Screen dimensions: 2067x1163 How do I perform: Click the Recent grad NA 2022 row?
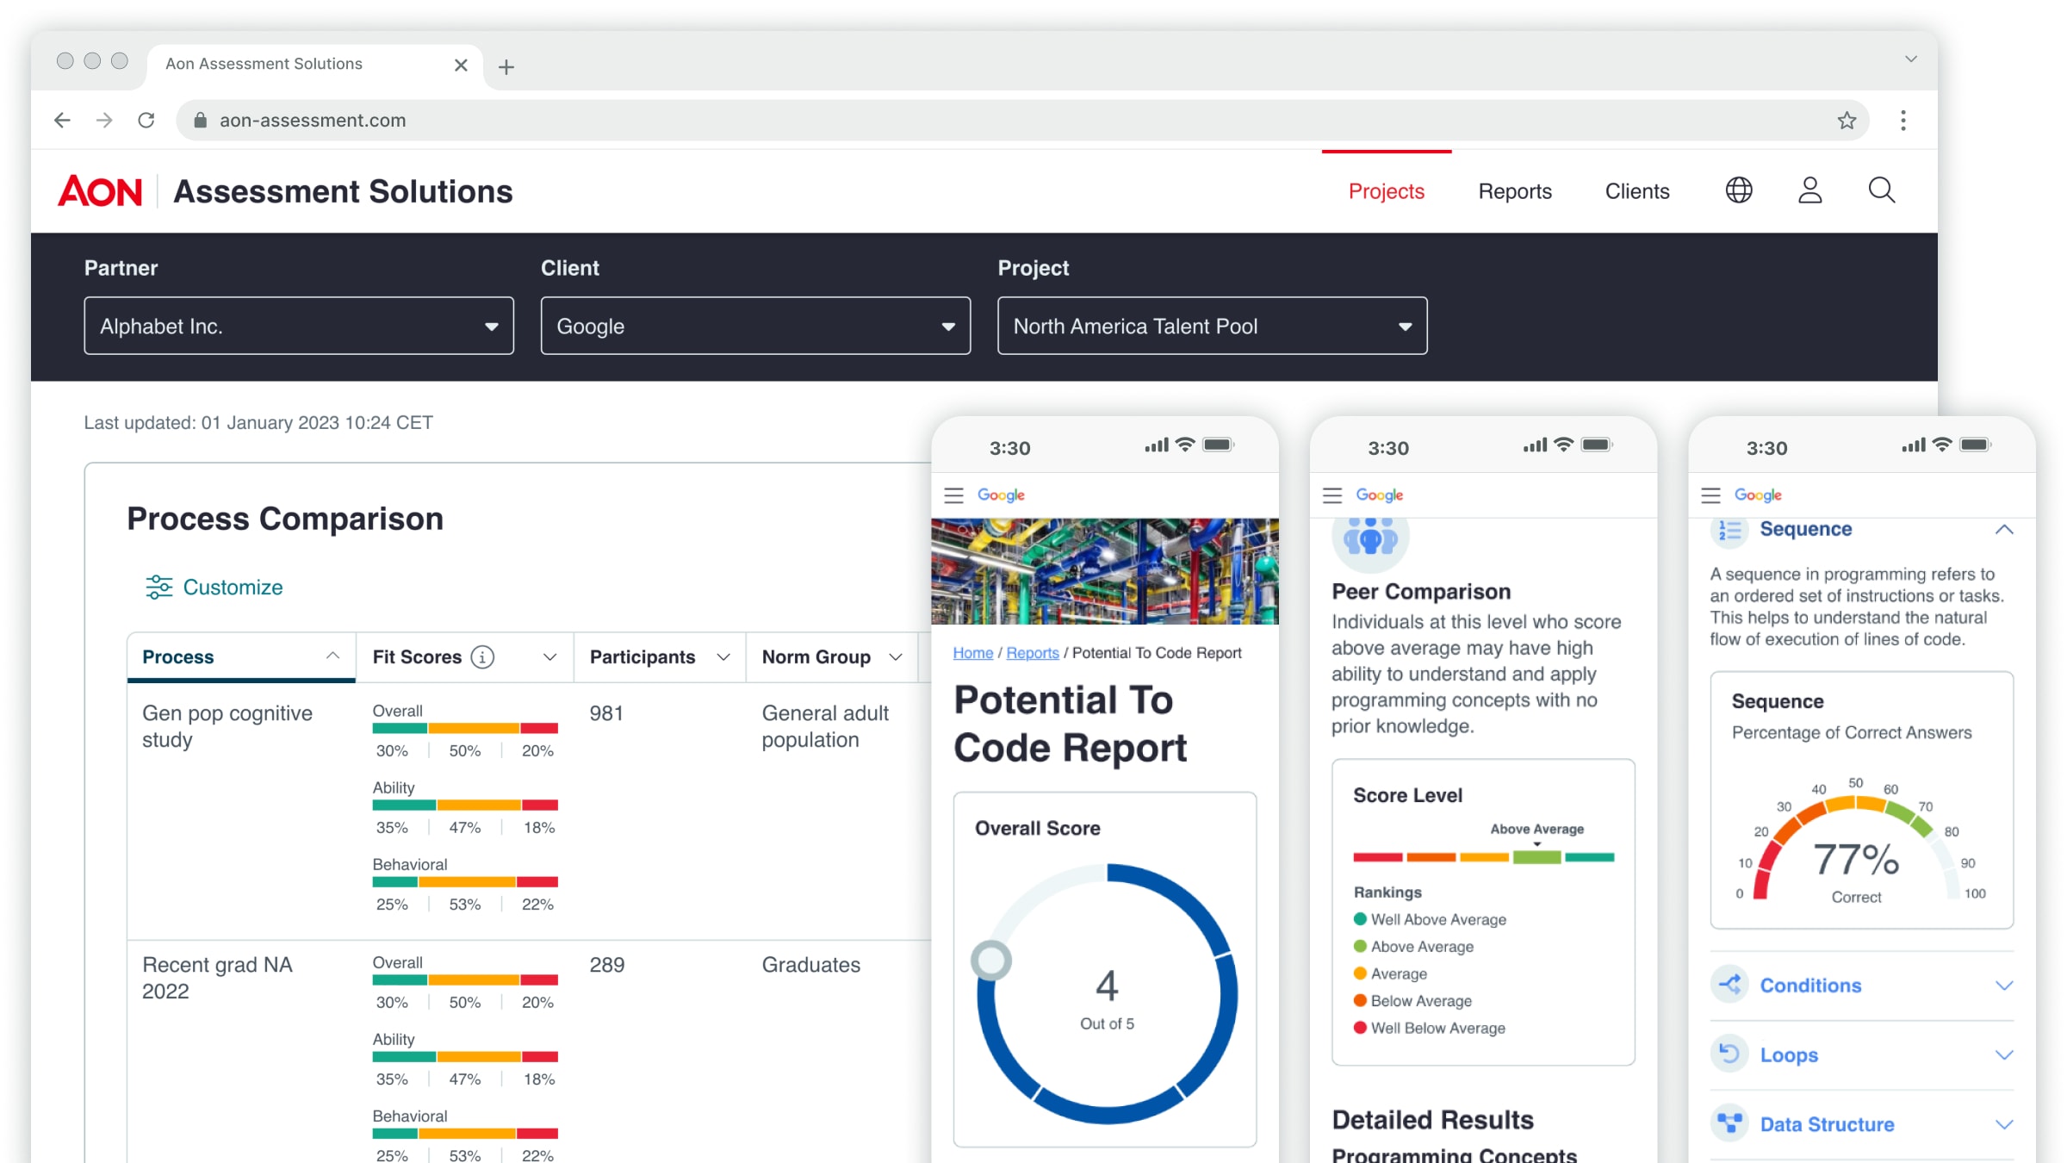click(530, 1052)
